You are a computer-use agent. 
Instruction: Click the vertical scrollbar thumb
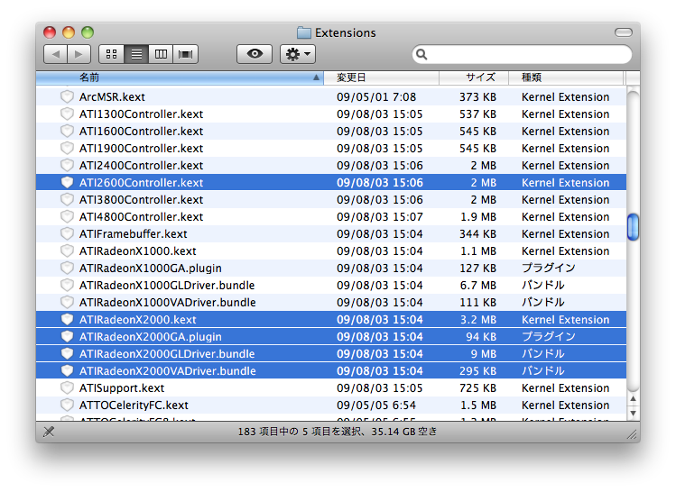(x=633, y=227)
